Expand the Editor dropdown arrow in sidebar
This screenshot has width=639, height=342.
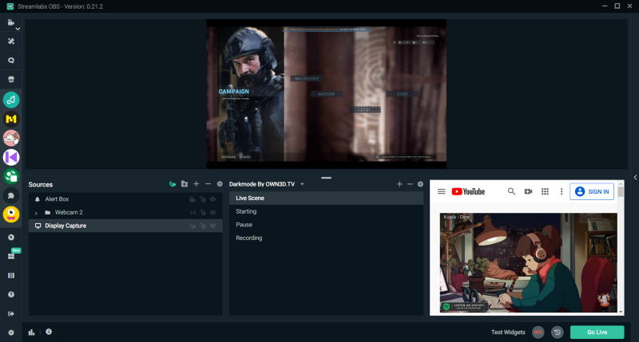point(18,29)
